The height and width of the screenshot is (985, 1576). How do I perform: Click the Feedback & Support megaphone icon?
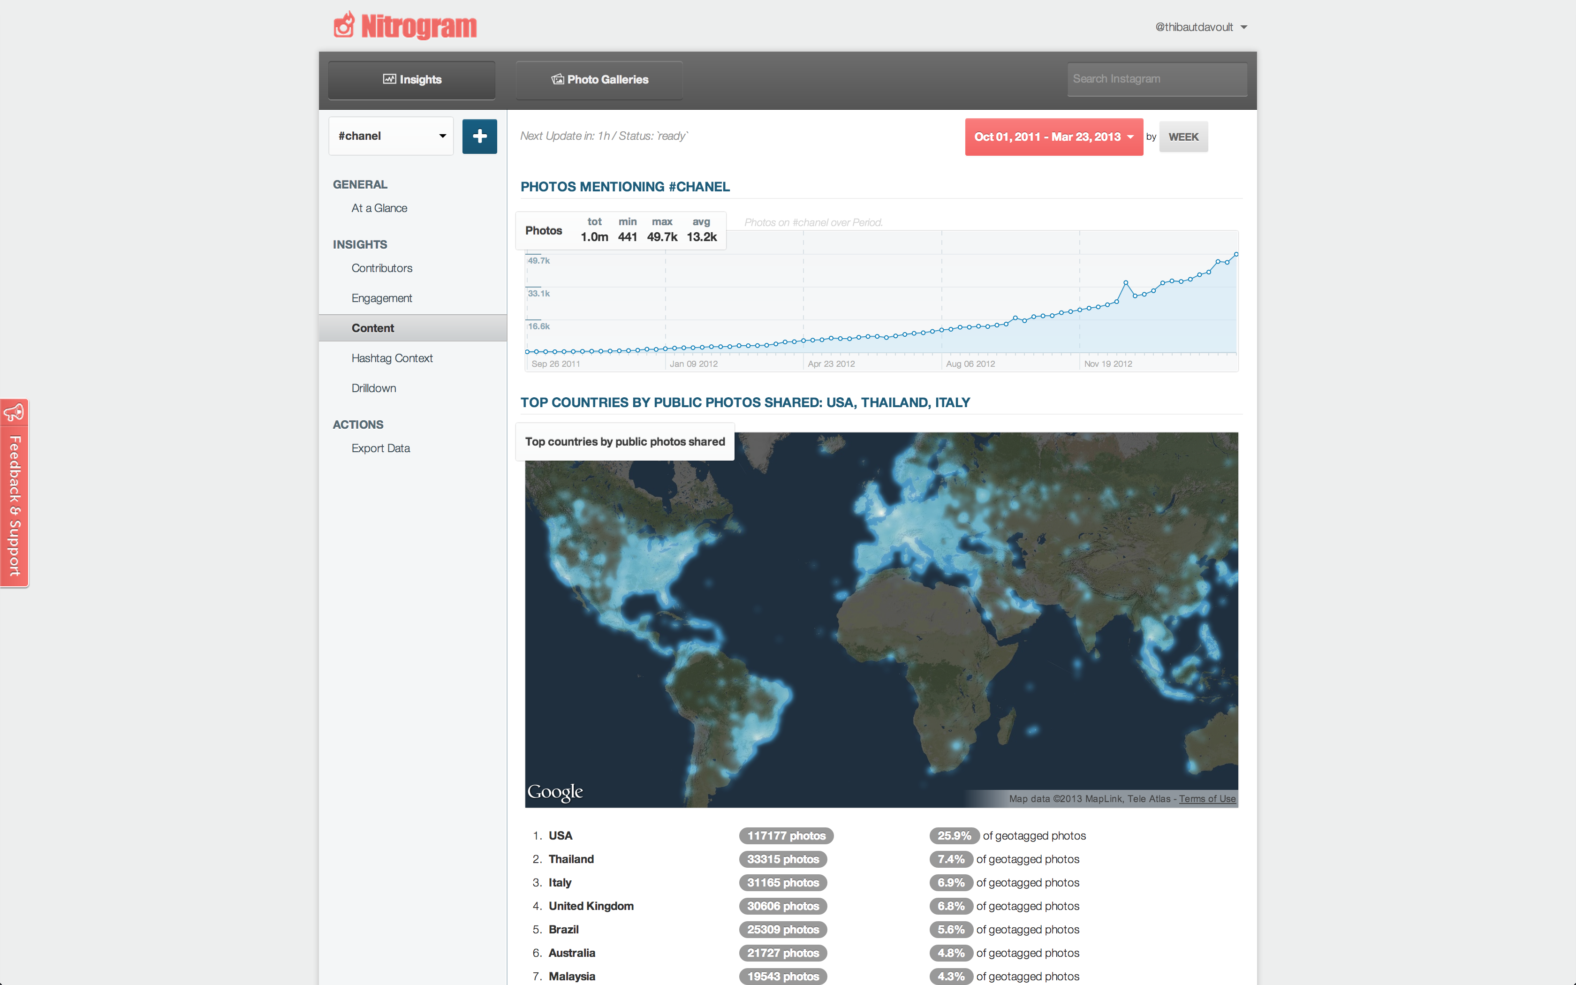[x=15, y=412]
